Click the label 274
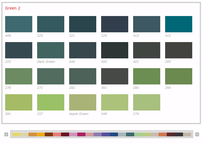 click(136, 114)
